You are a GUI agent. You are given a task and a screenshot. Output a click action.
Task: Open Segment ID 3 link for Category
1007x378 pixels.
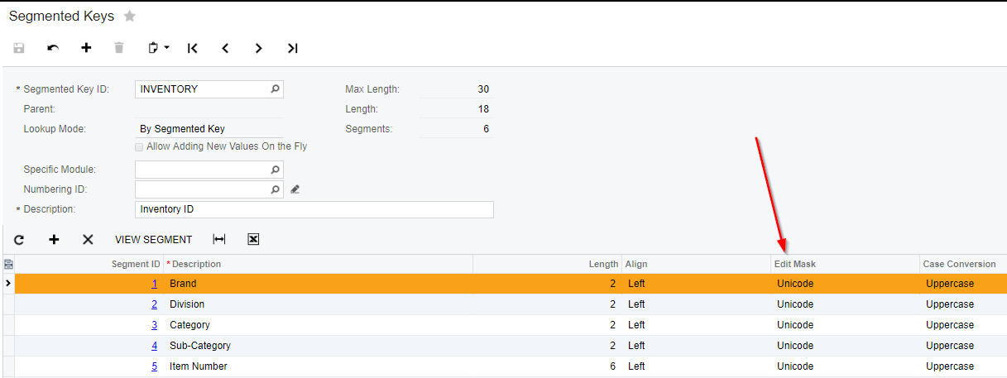click(x=154, y=325)
